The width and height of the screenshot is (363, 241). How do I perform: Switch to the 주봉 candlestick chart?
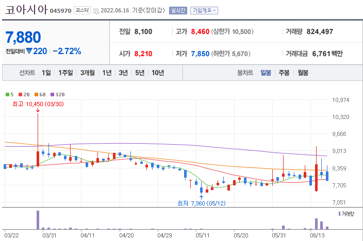pyautogui.click(x=284, y=73)
